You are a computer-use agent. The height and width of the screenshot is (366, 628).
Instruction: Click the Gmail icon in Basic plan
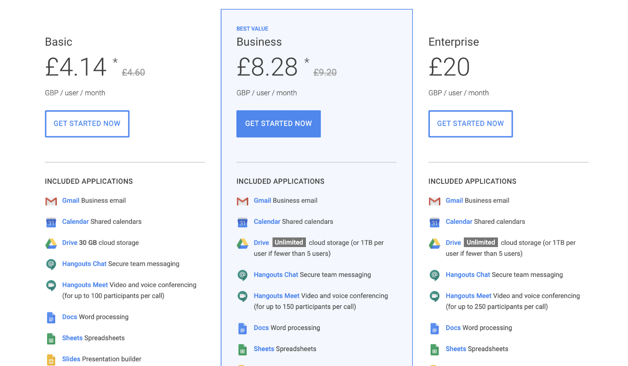point(51,201)
